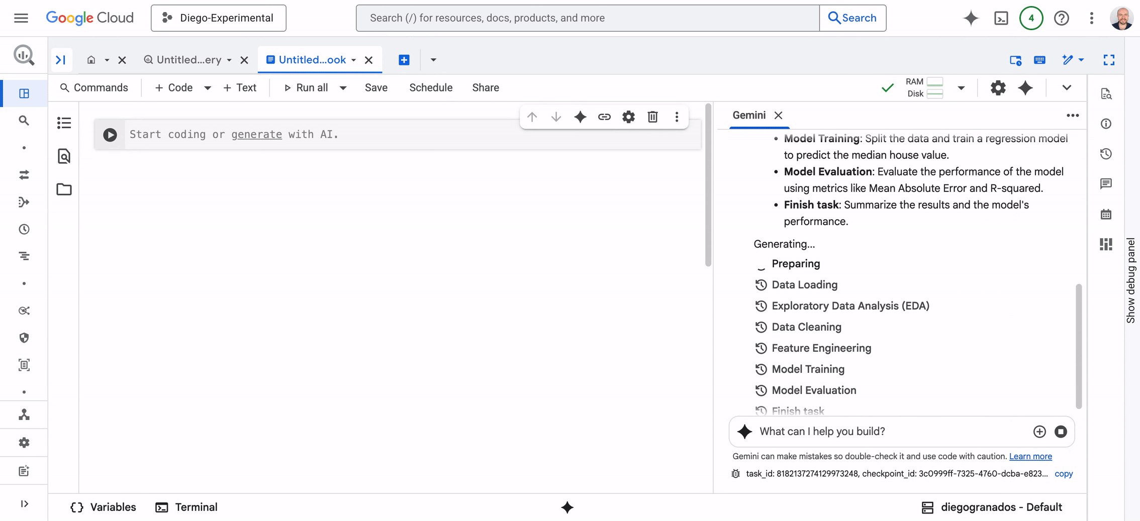Open the Diego-Experimental project selector
This screenshot has height=521, width=1140.
coord(218,18)
